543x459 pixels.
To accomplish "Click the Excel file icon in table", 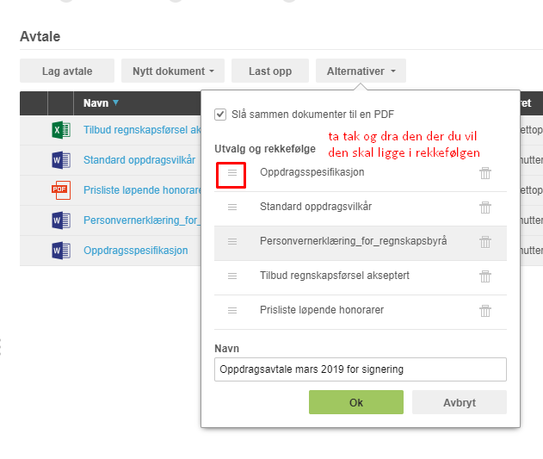I will point(60,131).
